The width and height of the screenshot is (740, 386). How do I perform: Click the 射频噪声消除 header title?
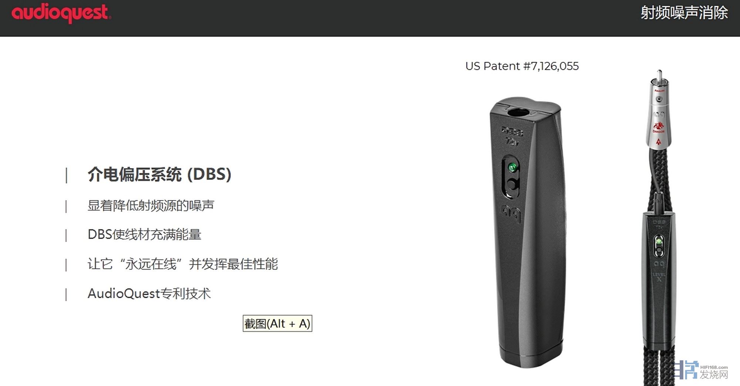click(684, 13)
